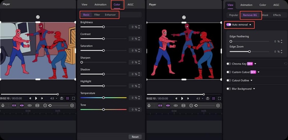
Task: Zoom out the timeline under right player
Action: pyautogui.click(x=191, y=105)
